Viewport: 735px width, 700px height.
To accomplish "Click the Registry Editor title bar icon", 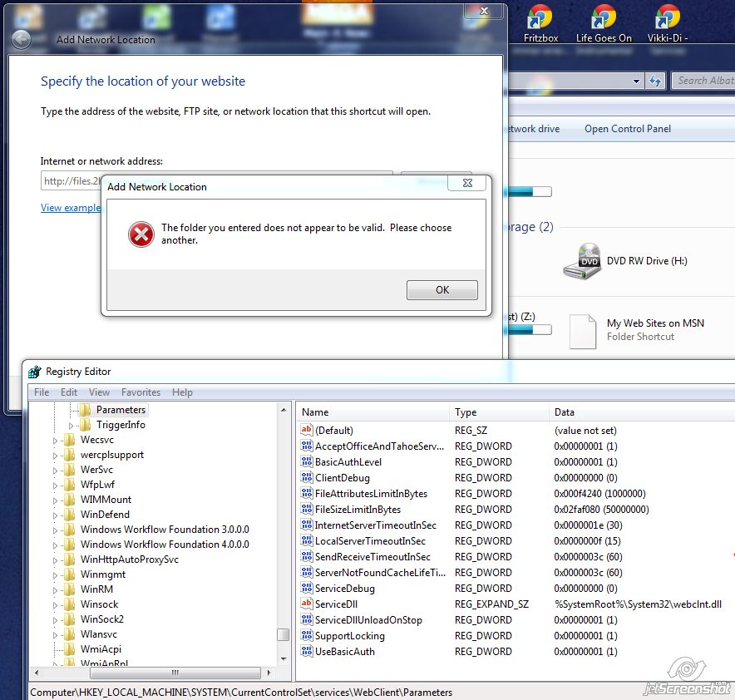I will (34, 372).
